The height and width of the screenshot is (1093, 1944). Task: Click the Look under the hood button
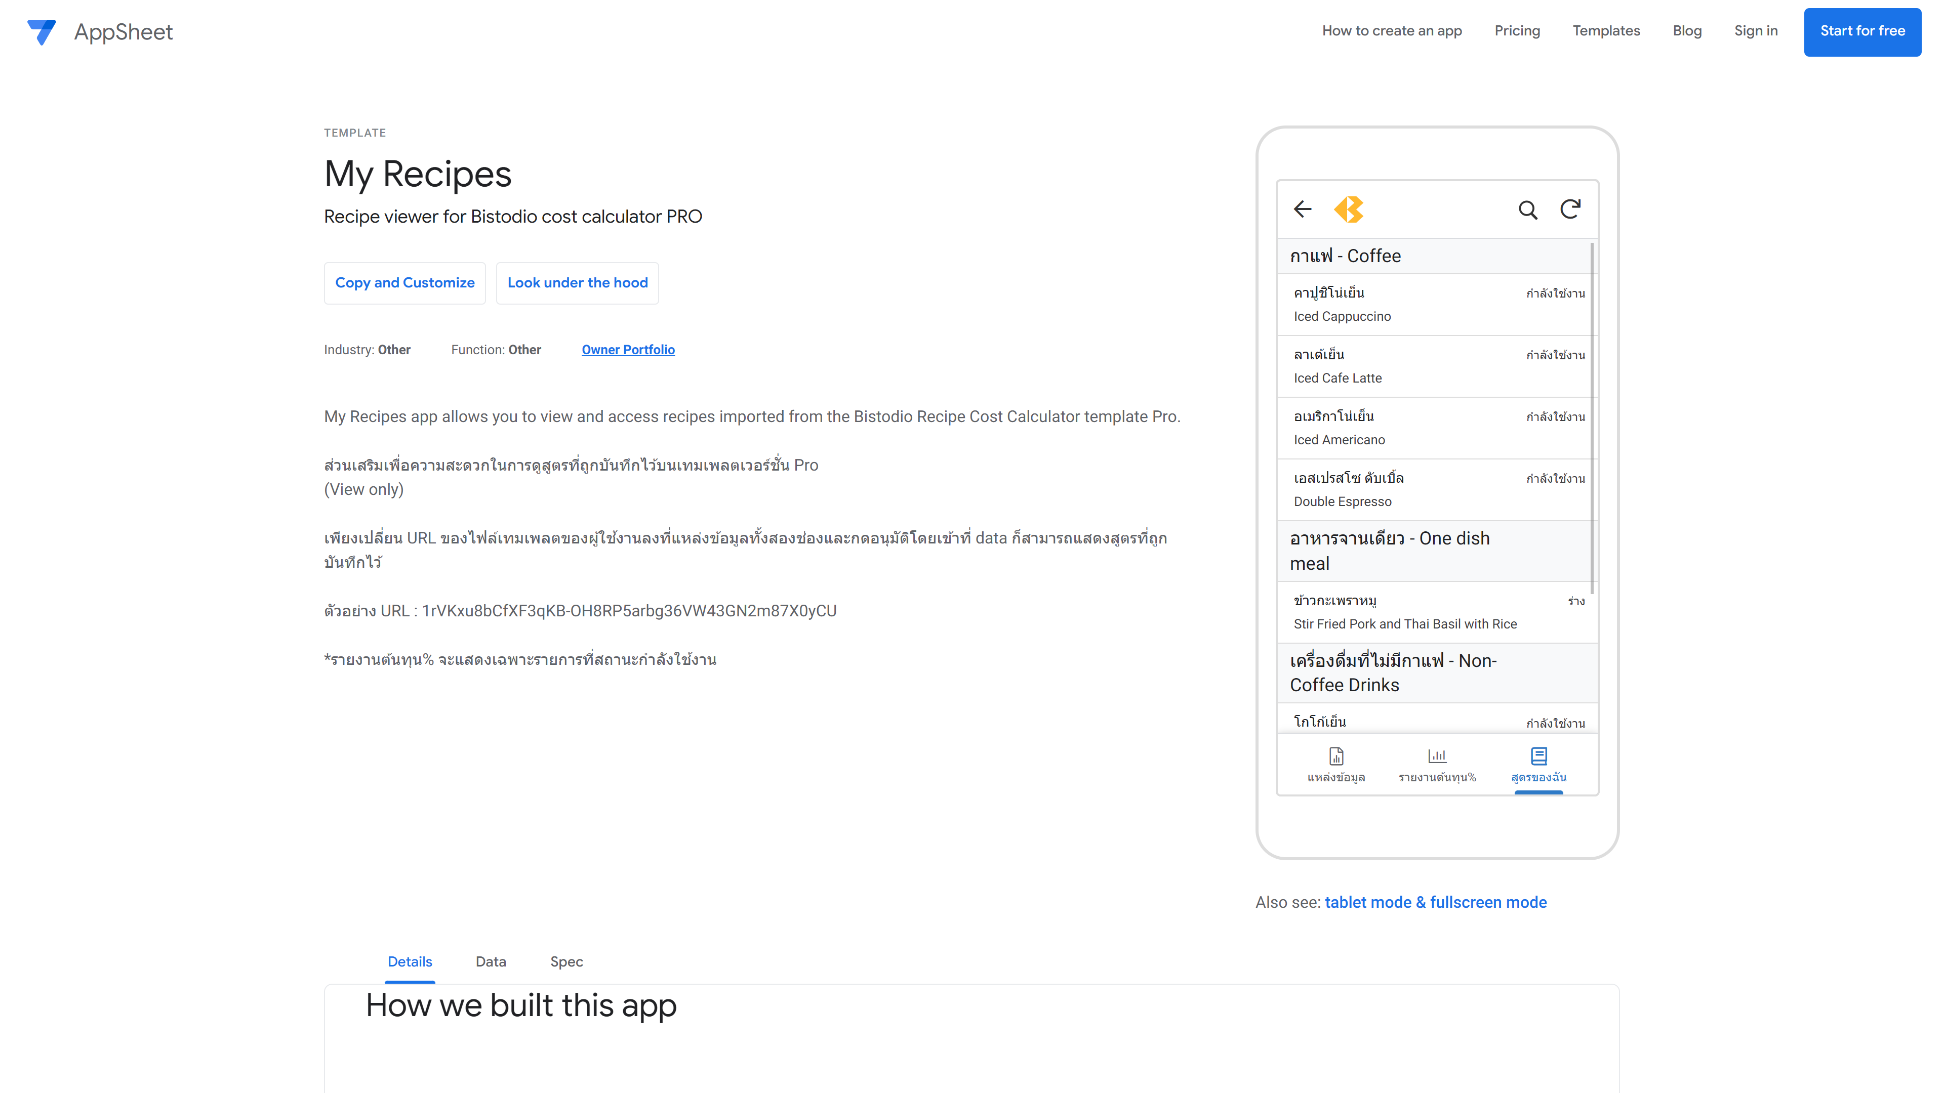577,283
